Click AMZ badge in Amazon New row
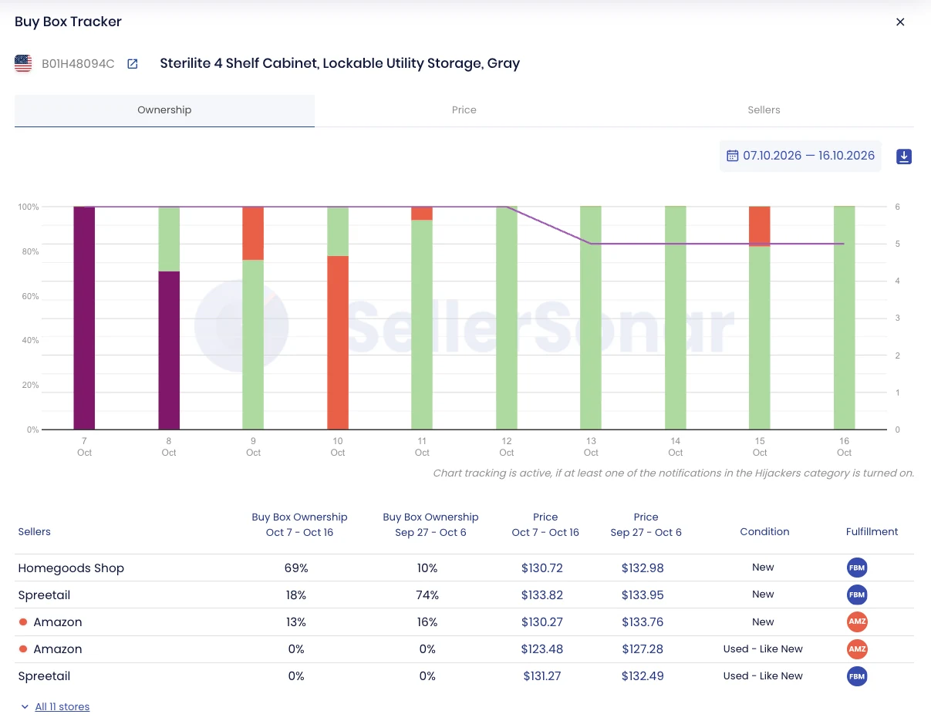Image resolution: width=931 pixels, height=721 pixels. tap(857, 622)
